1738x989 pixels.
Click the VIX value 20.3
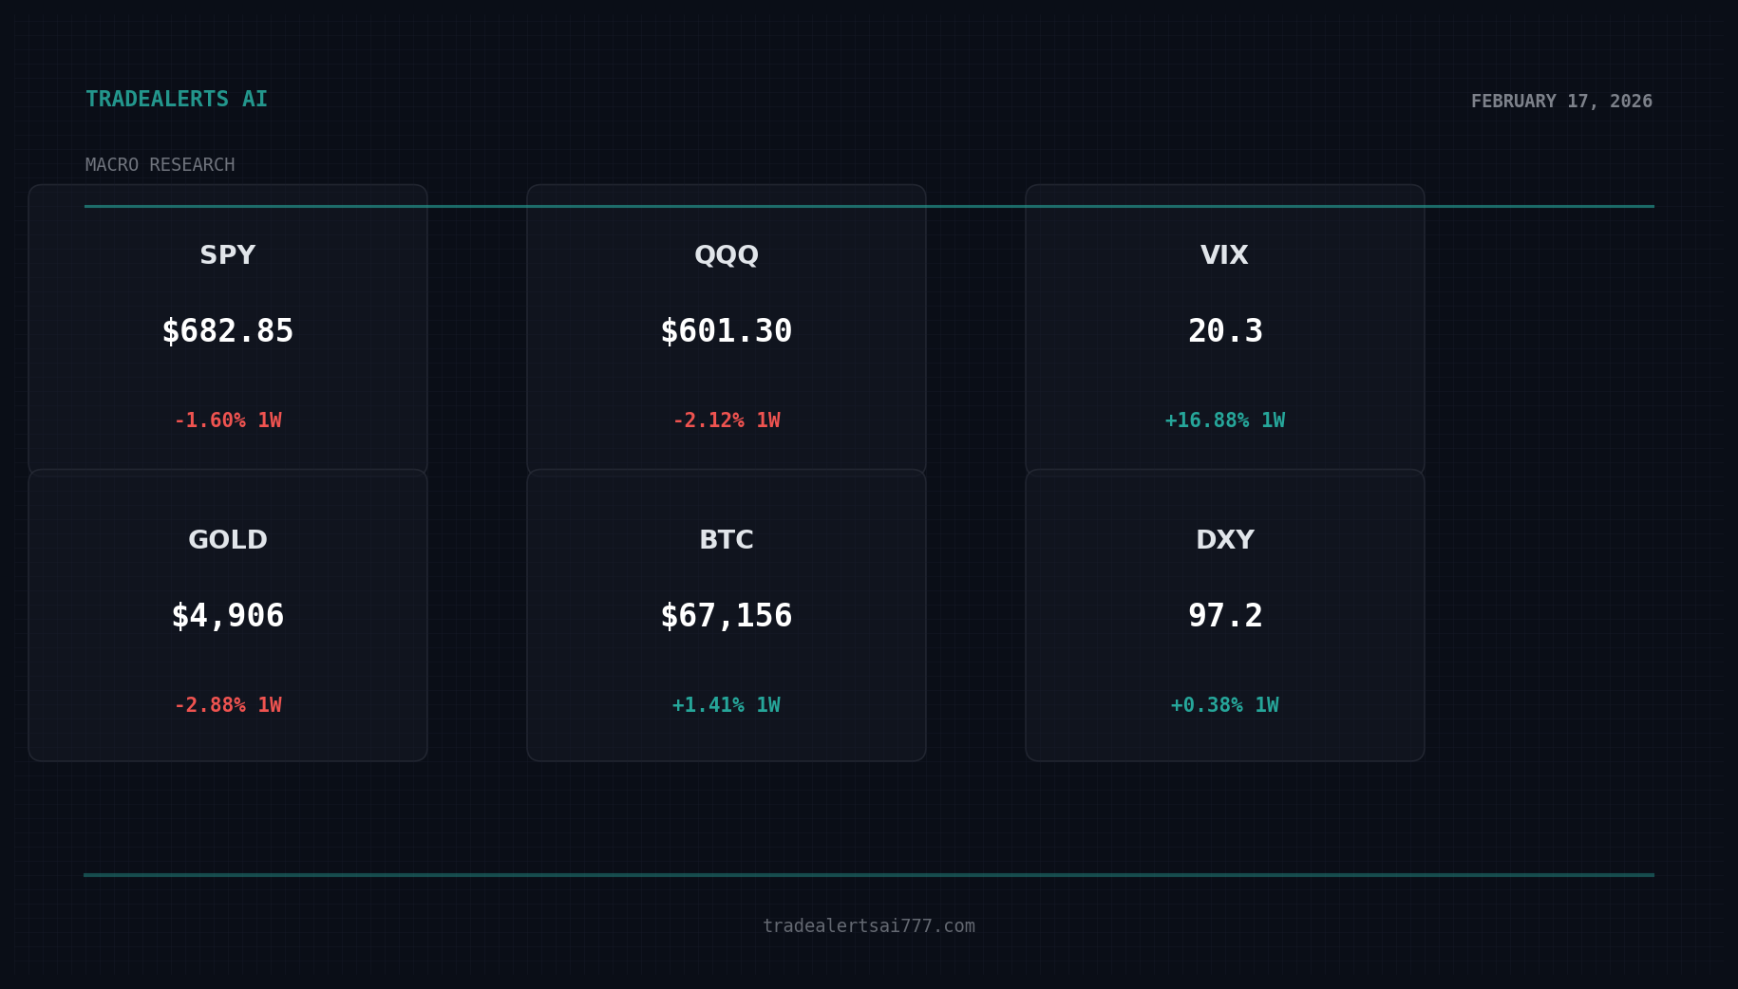(x=1225, y=331)
